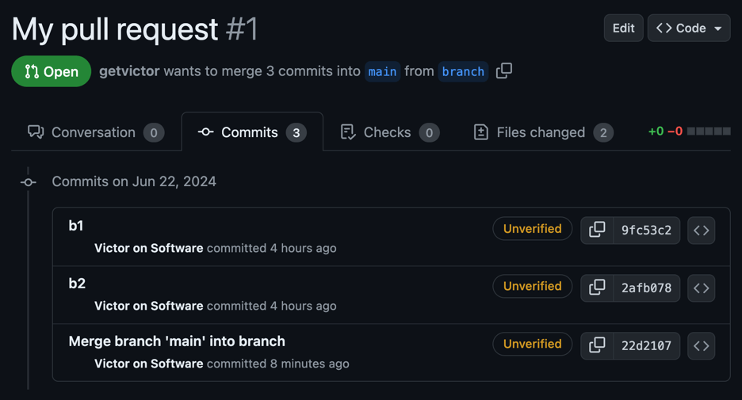The image size is (742, 400).
Task: Browse repository at the merge commit
Action: (x=702, y=345)
